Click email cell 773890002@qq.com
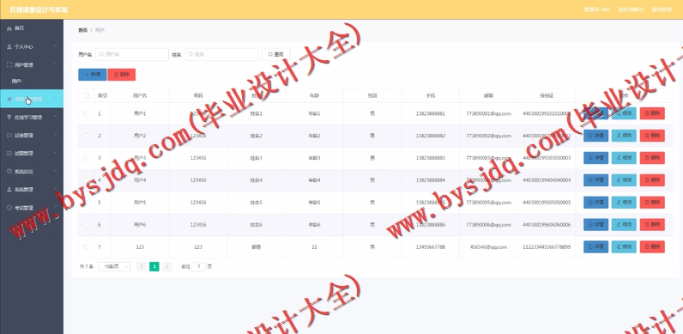Image resolution: width=683 pixels, height=334 pixels. click(x=488, y=136)
